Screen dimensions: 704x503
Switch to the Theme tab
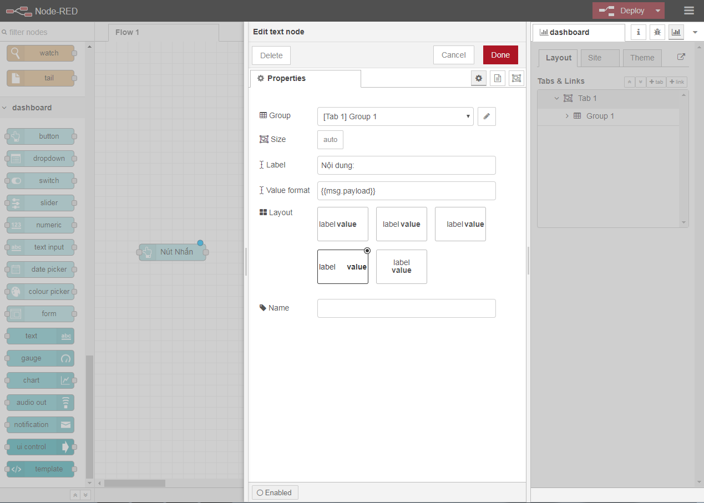(x=642, y=58)
